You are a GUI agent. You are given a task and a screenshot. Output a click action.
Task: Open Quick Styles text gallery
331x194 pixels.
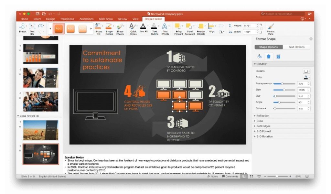(132, 27)
